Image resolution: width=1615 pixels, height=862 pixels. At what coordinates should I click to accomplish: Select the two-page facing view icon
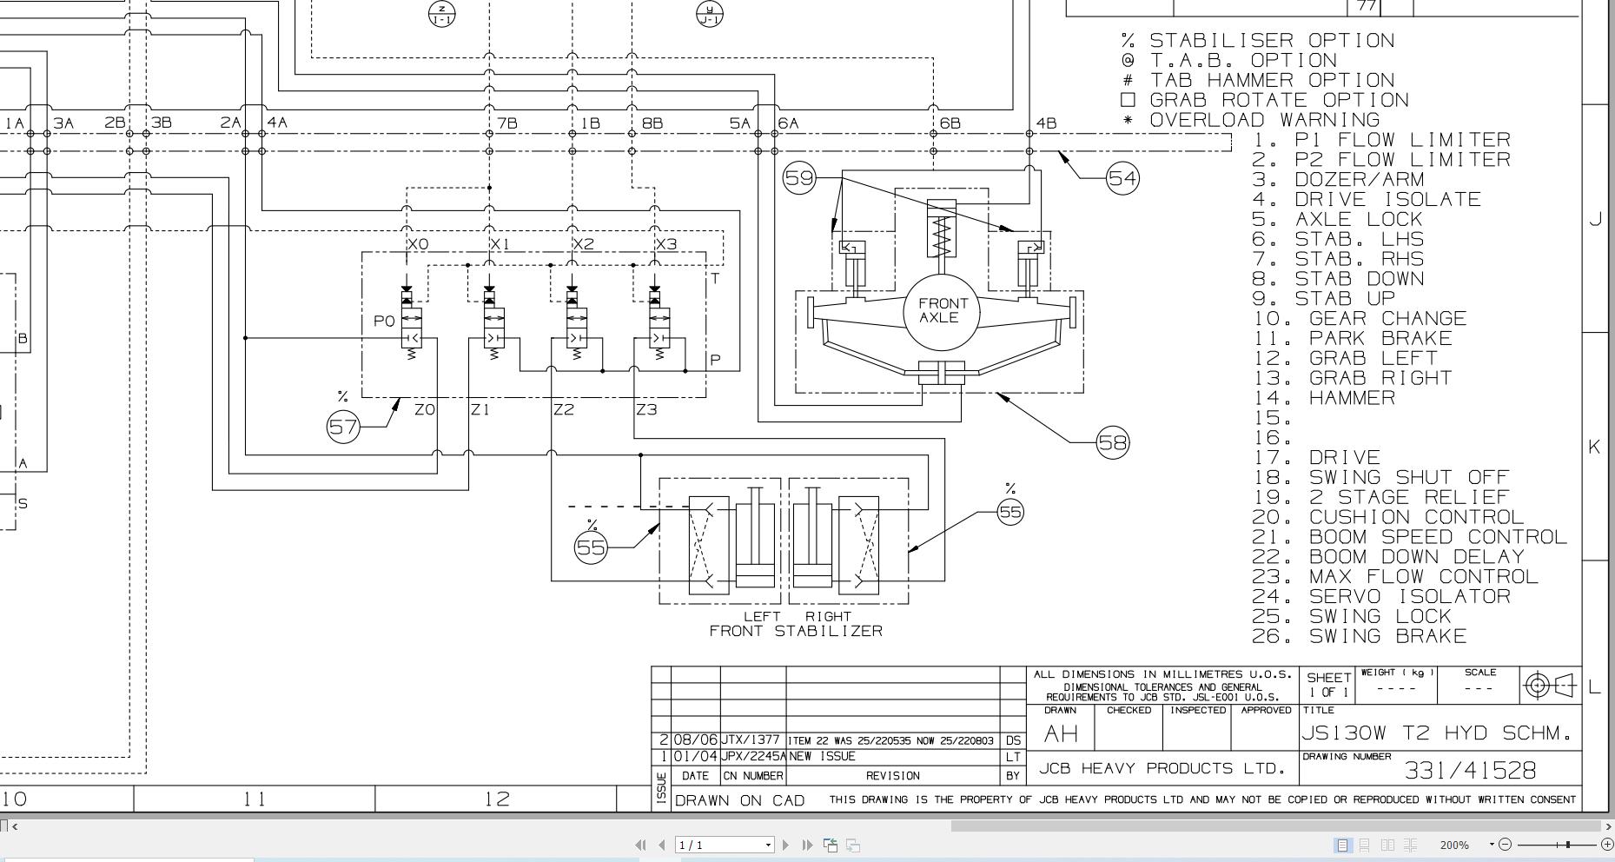pyautogui.click(x=1387, y=845)
